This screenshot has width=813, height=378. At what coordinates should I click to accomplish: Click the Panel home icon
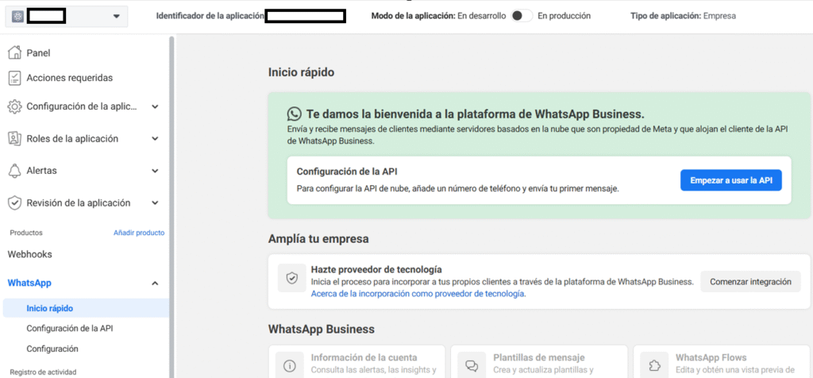(14, 52)
